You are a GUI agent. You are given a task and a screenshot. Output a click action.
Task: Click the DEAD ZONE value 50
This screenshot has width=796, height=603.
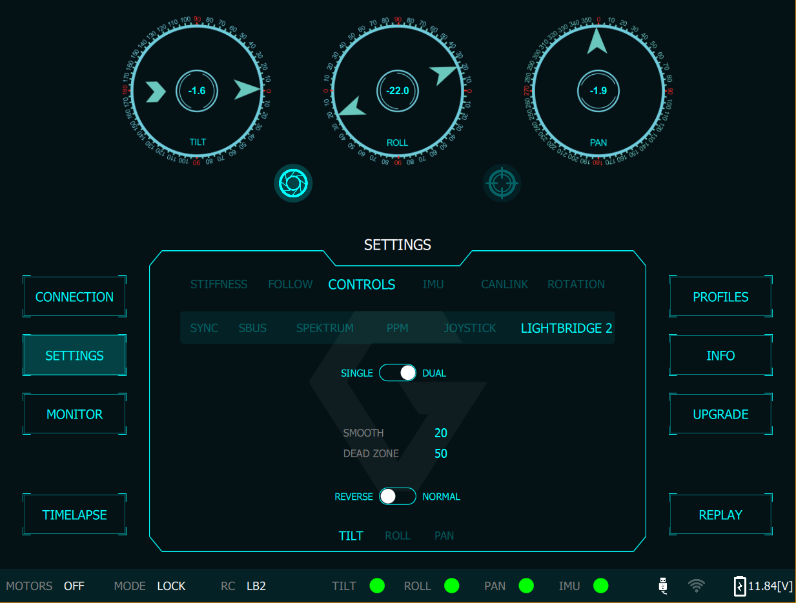pos(441,453)
